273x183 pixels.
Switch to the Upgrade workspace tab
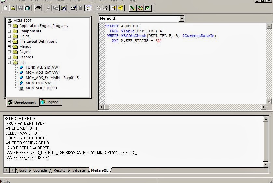[x=51, y=102]
